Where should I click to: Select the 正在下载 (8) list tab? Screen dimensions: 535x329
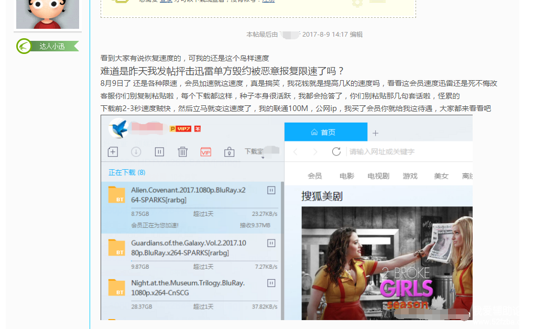pyautogui.click(x=127, y=172)
